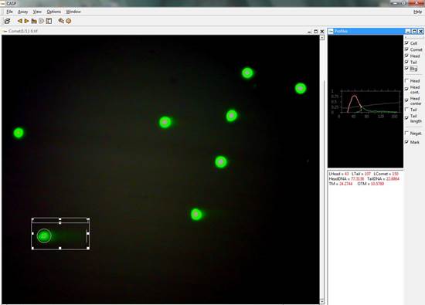The width and height of the screenshot is (425, 305).
Task: Click the orange circular target icon
Action: click(69, 21)
